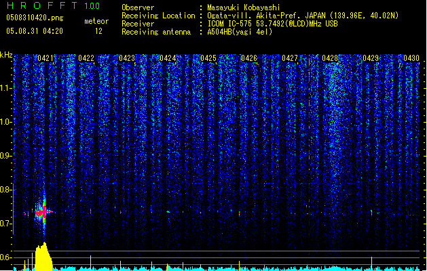427x271 pixels.
Task: Select the filename 0508310420.png
Action: [35, 18]
